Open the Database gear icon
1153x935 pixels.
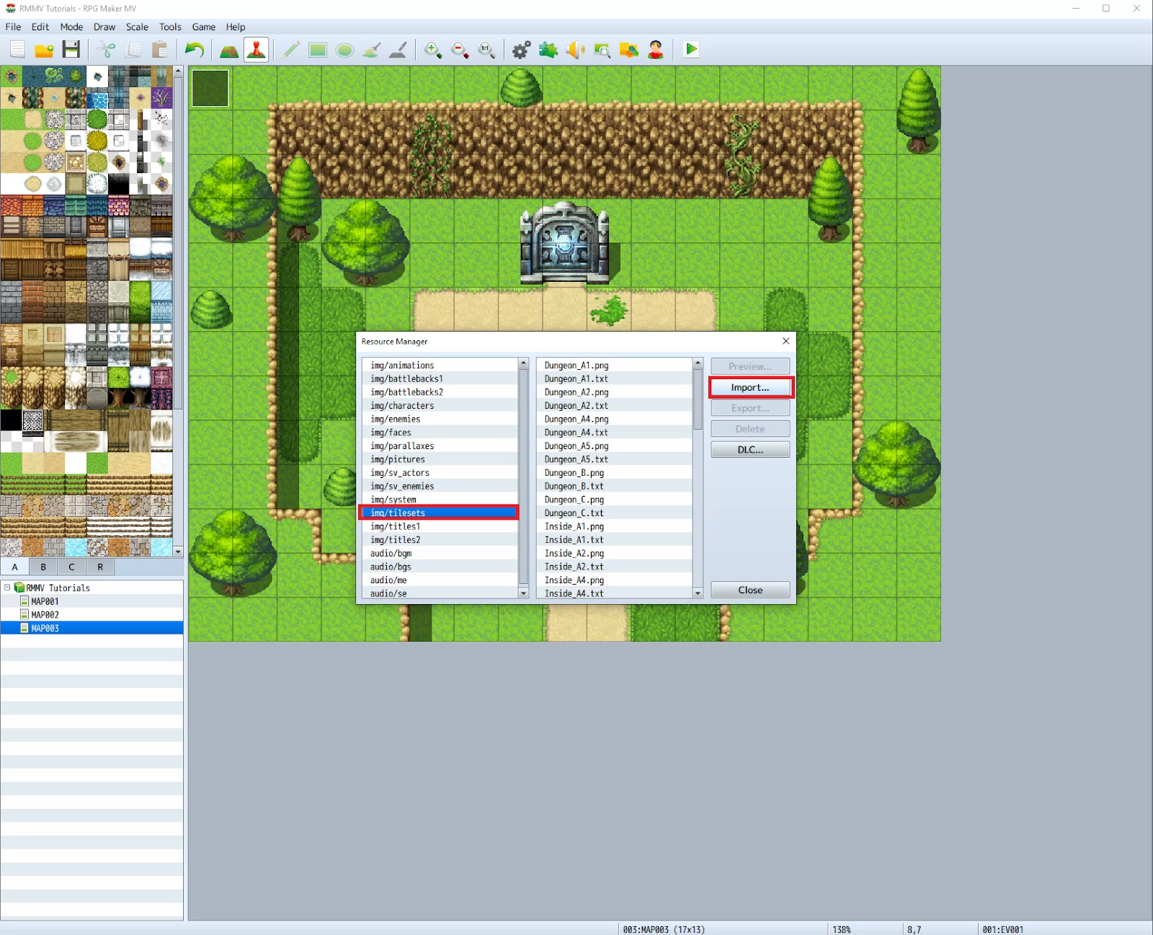point(522,50)
